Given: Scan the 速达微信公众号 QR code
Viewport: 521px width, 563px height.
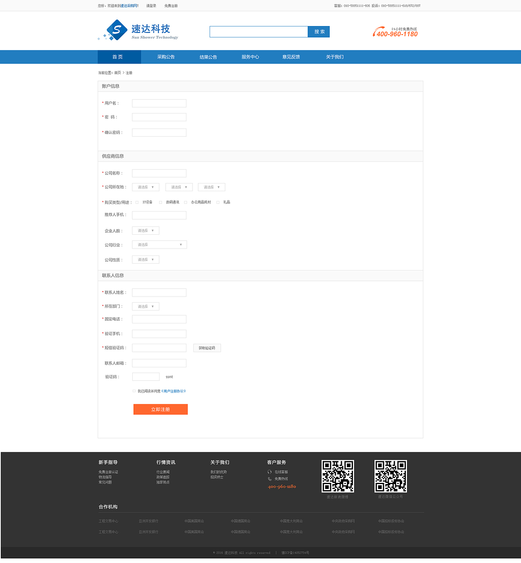Looking at the screenshot, I should tap(390, 476).
